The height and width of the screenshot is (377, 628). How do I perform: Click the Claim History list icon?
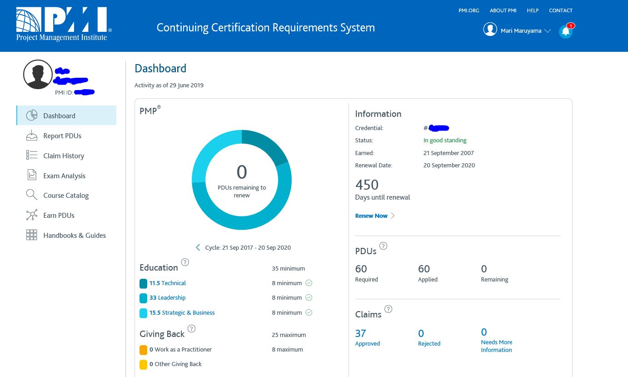(x=32, y=155)
